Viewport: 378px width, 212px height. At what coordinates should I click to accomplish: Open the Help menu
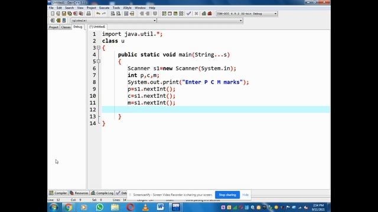(x=152, y=8)
